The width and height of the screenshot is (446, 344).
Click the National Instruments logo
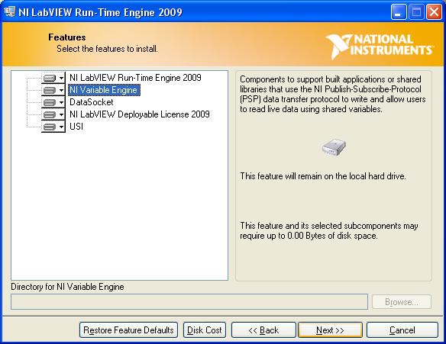point(380,46)
